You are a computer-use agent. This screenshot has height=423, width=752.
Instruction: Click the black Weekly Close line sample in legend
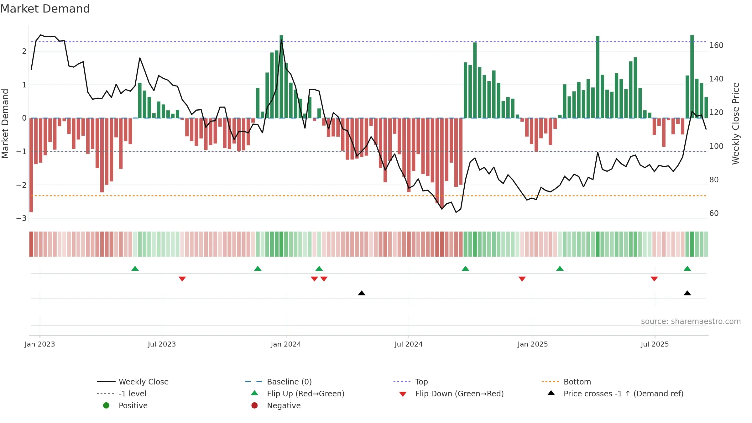click(x=106, y=382)
